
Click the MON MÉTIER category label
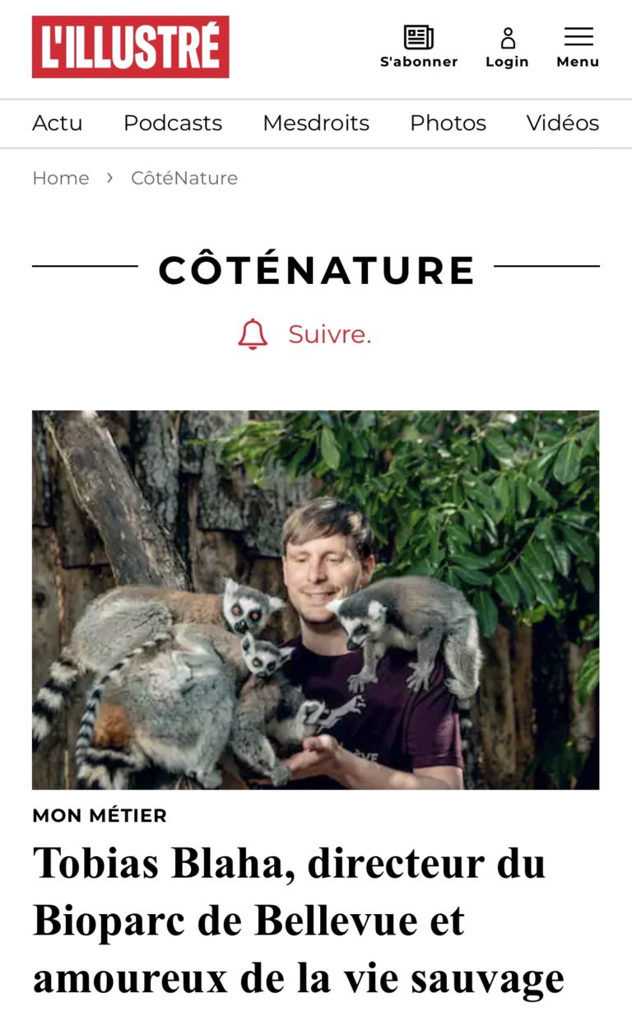[x=100, y=816]
